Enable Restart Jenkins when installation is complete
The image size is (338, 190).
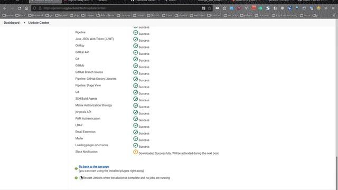tap(81, 178)
